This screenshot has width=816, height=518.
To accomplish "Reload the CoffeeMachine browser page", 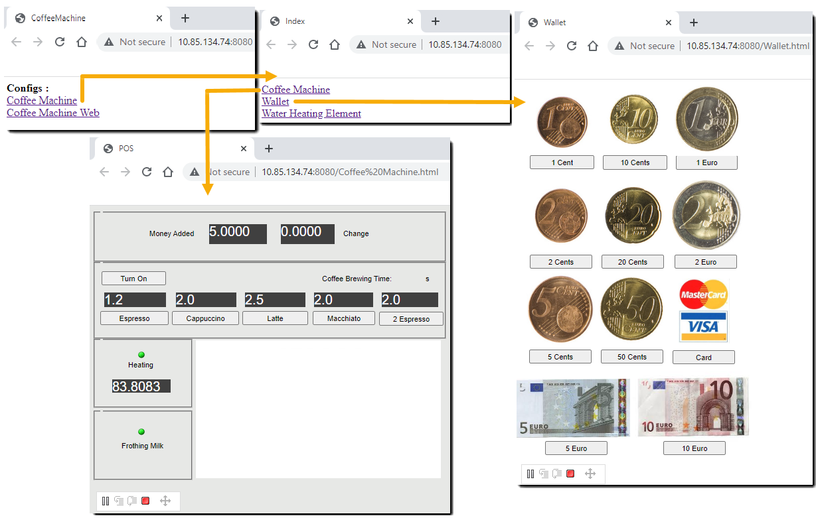I will 60,42.
